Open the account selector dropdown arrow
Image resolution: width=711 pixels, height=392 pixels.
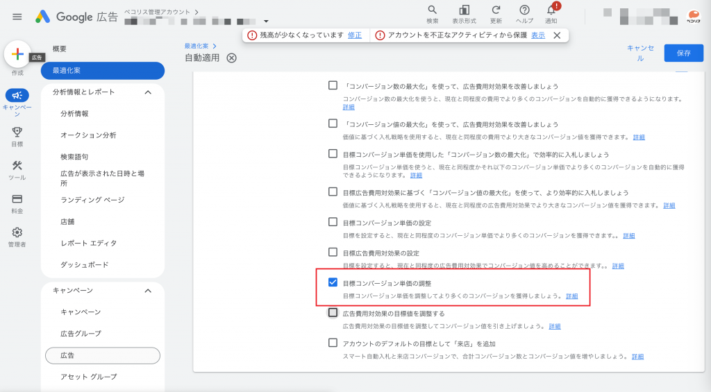(266, 22)
